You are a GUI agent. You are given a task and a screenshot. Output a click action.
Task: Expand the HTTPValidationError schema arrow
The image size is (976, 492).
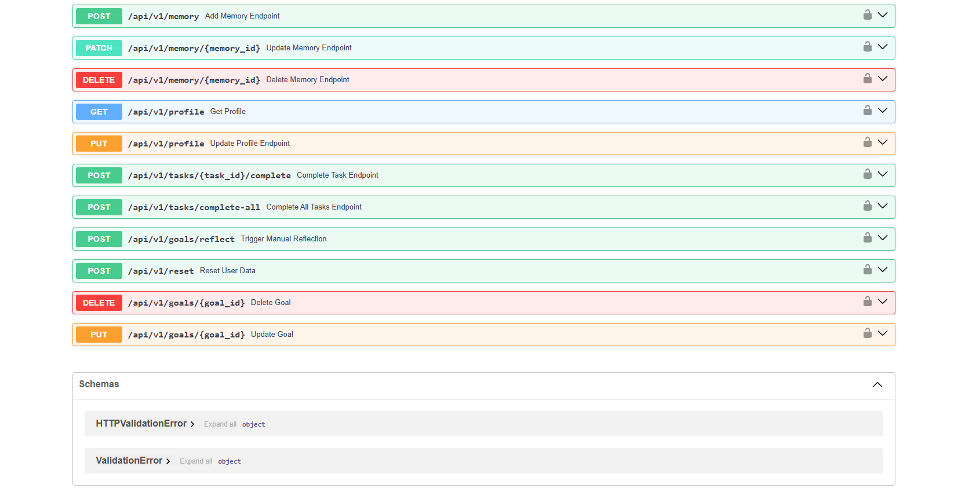pos(192,424)
